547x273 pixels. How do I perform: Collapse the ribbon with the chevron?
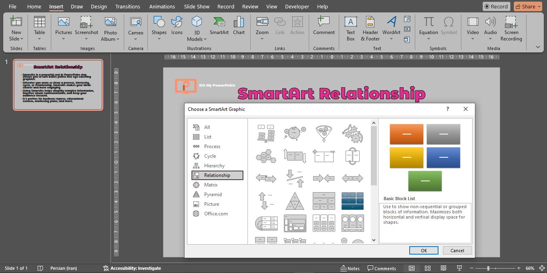538,47
